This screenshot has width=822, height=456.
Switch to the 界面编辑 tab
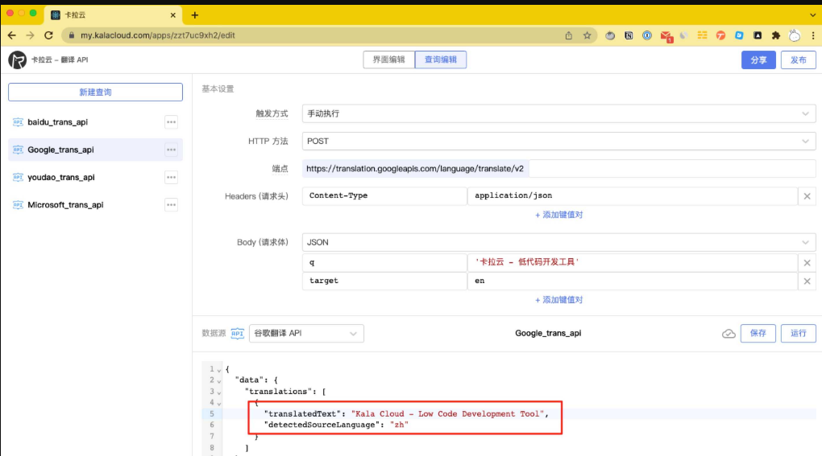pyautogui.click(x=389, y=60)
